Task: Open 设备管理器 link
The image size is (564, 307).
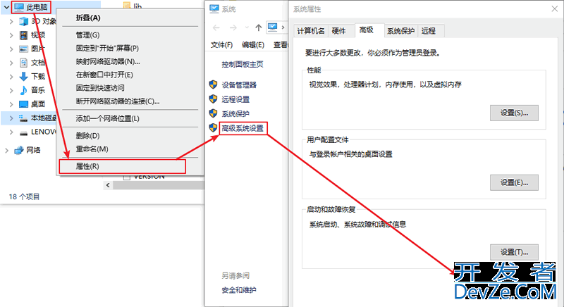Action: click(x=239, y=84)
